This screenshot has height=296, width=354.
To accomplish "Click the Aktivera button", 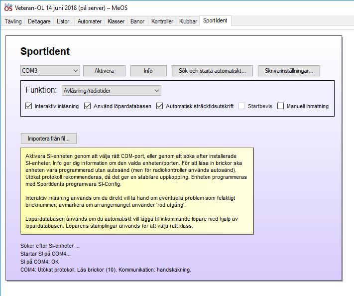I will coord(104,71).
